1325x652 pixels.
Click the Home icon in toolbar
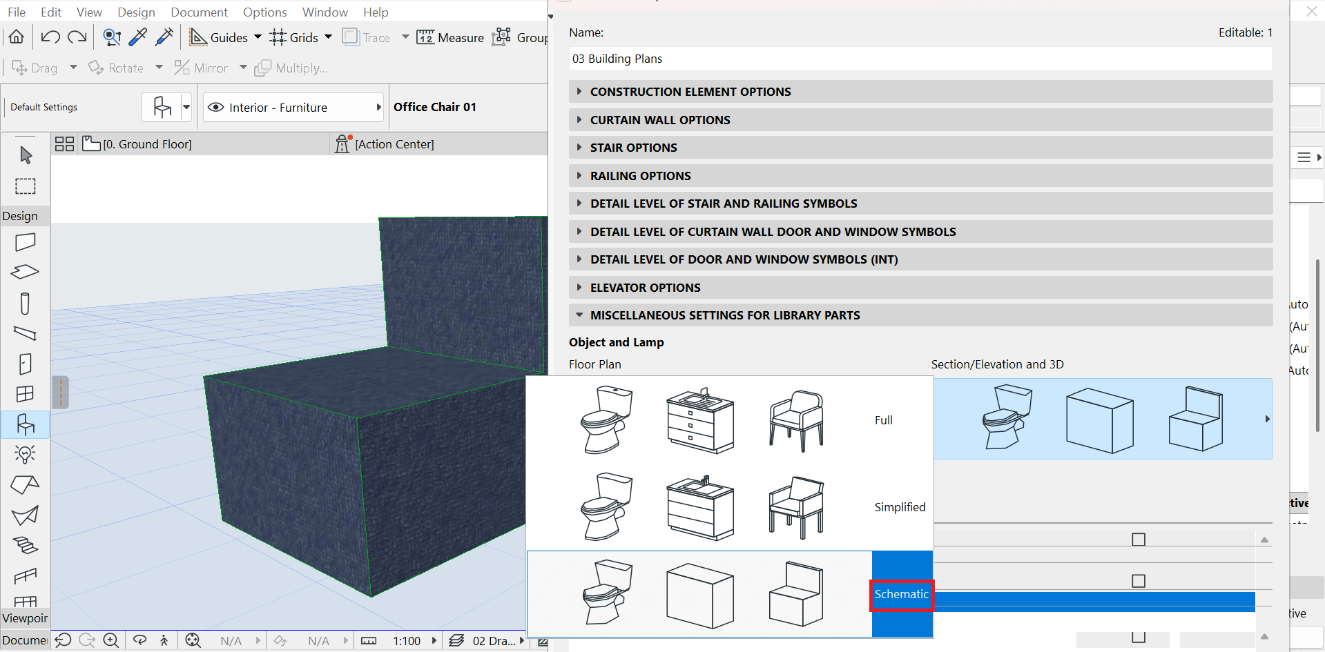[17, 37]
